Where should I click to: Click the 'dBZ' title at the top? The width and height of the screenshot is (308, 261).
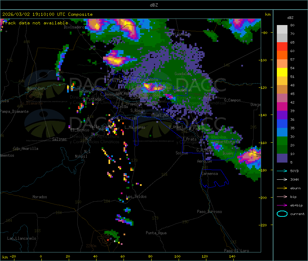pyautogui.click(x=154, y=5)
